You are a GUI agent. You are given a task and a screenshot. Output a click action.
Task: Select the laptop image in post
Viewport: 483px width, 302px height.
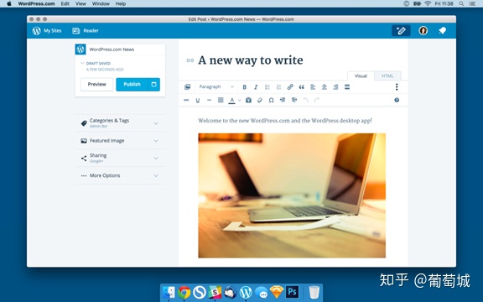tap(292, 195)
